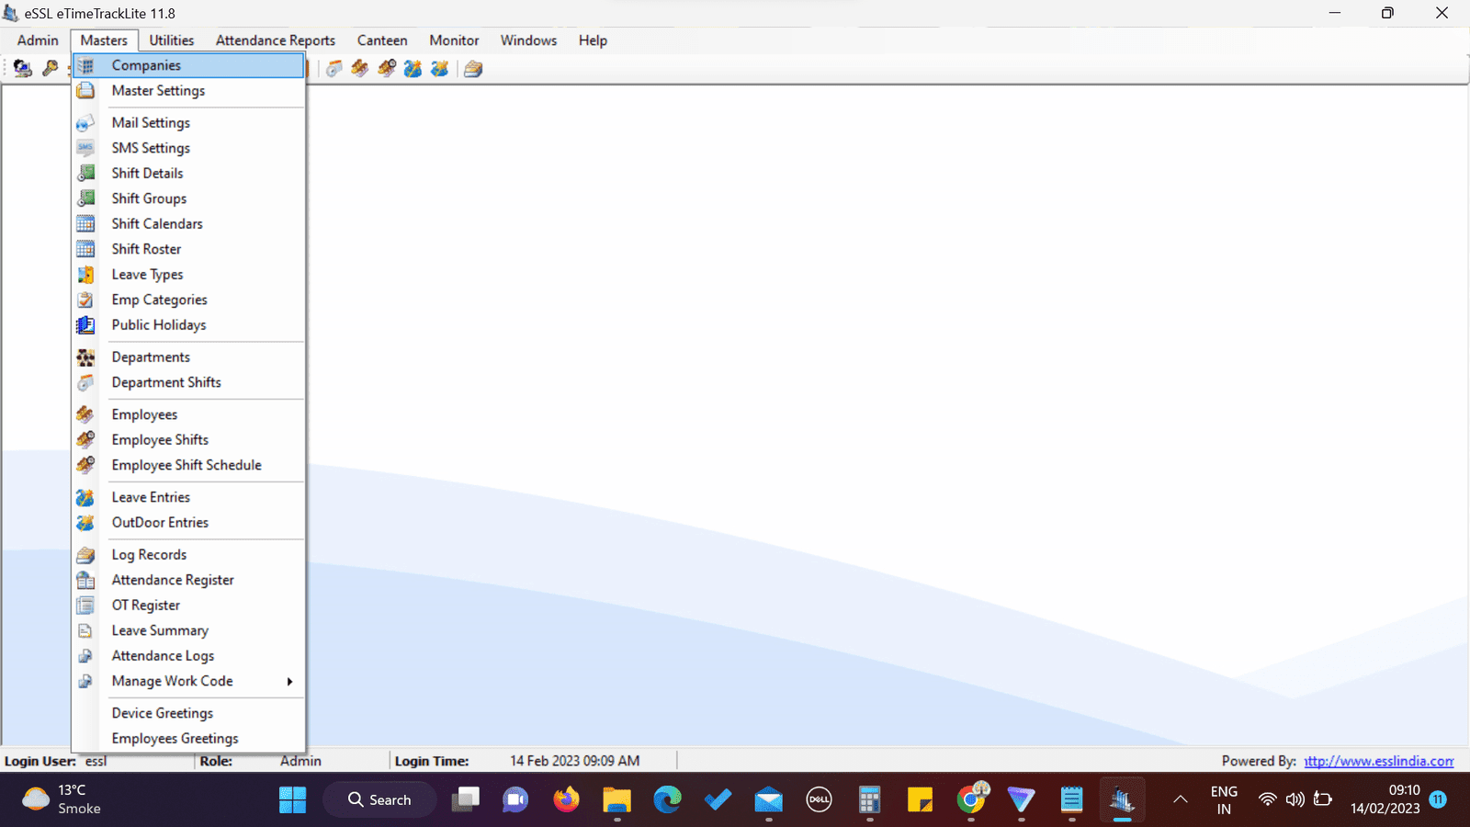Open Attendance Register from the menu
1470x827 pixels.
click(173, 580)
